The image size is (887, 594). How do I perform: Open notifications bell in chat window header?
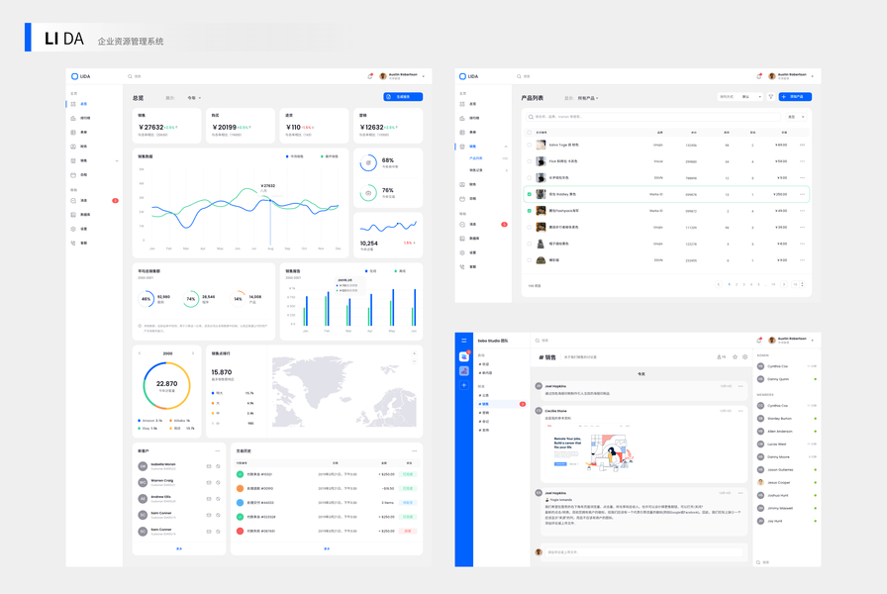tap(758, 341)
